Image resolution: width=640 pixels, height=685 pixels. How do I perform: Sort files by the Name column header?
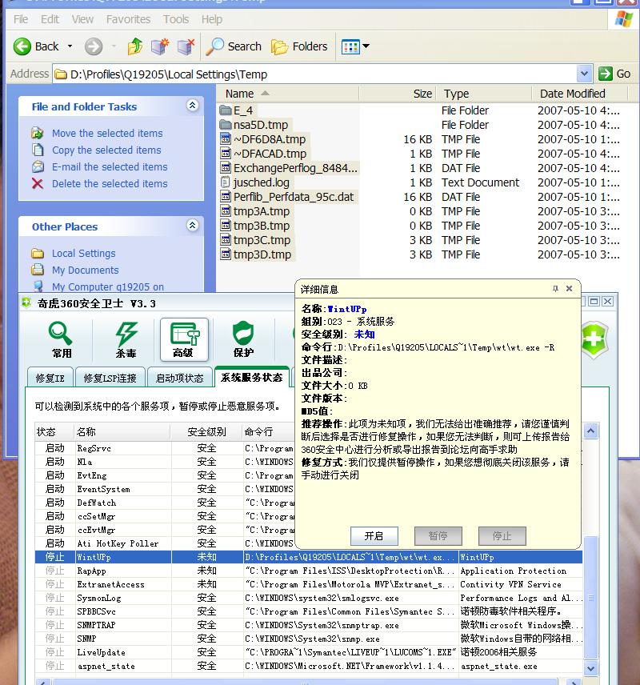click(x=288, y=94)
